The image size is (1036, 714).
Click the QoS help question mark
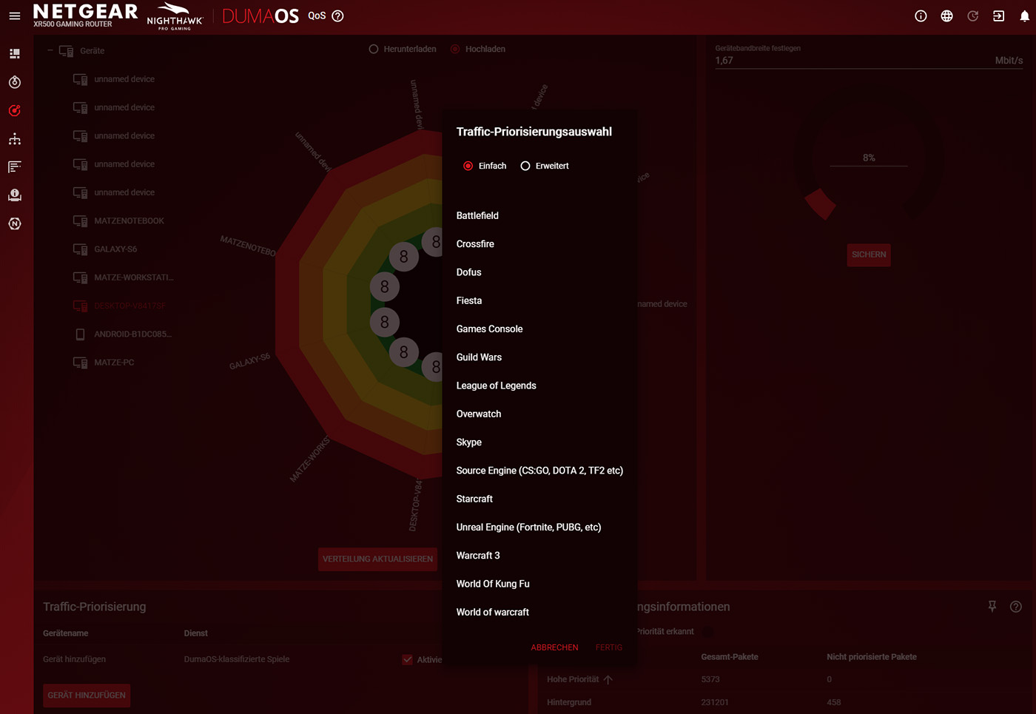[338, 16]
